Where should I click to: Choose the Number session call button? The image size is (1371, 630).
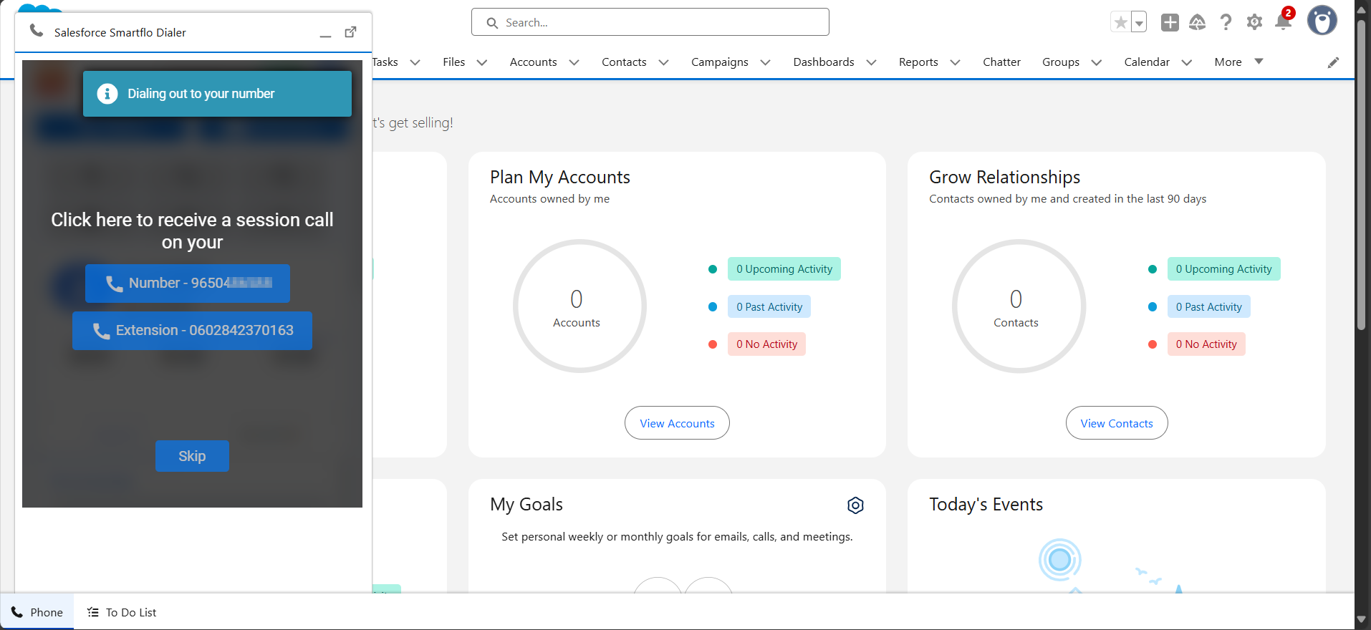pos(188,283)
